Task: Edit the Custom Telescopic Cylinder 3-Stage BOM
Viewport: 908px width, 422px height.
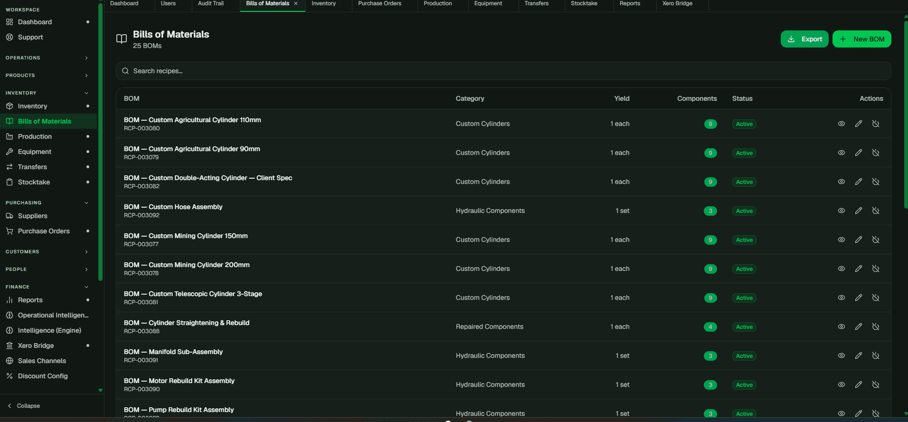Action: pos(858,297)
